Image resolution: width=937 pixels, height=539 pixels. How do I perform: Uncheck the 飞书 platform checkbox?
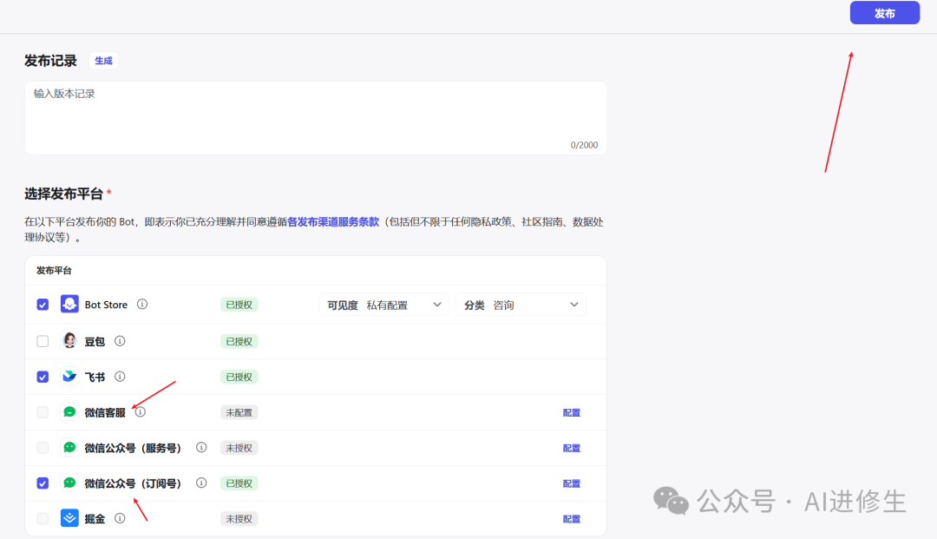click(x=43, y=377)
